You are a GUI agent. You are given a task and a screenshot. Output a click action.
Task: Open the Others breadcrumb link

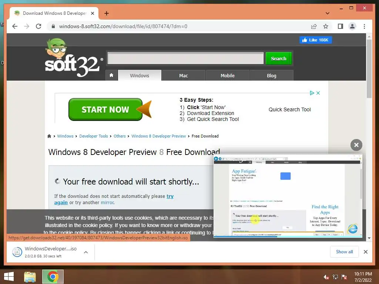pyautogui.click(x=120, y=136)
